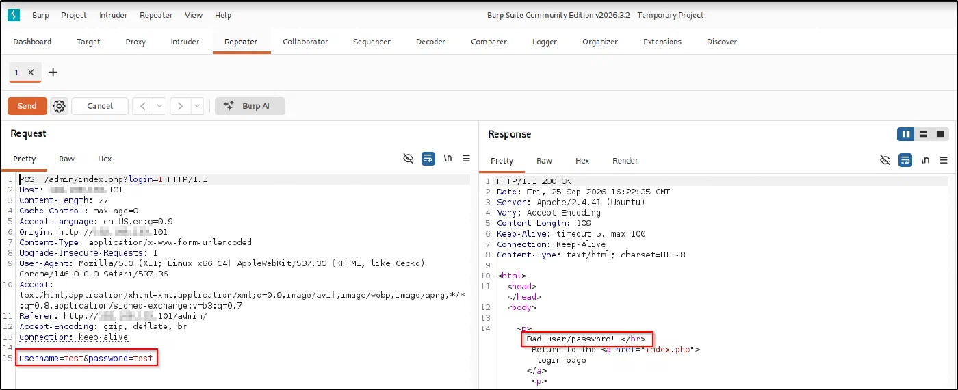
Task: Close Repeater tab 1 with the X
Action: click(31, 72)
